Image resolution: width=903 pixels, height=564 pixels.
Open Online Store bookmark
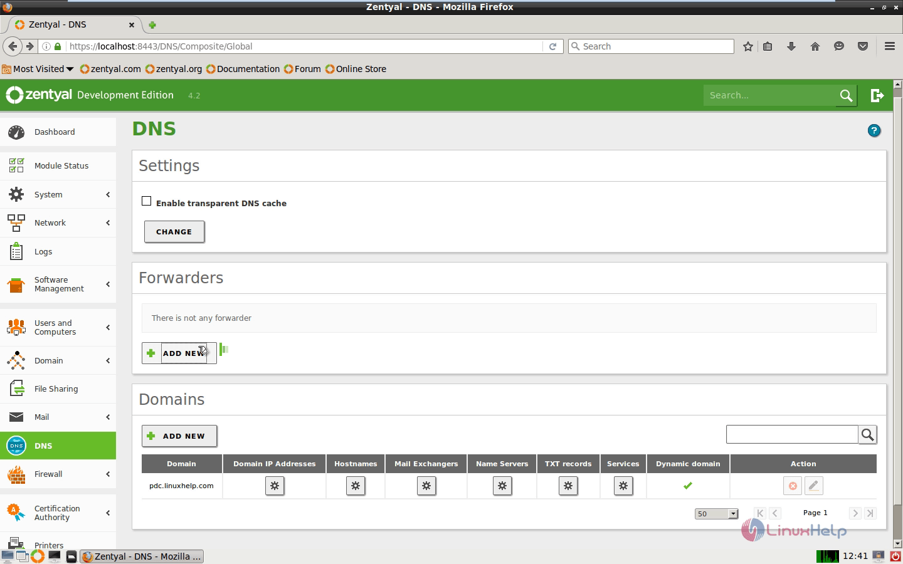point(356,69)
